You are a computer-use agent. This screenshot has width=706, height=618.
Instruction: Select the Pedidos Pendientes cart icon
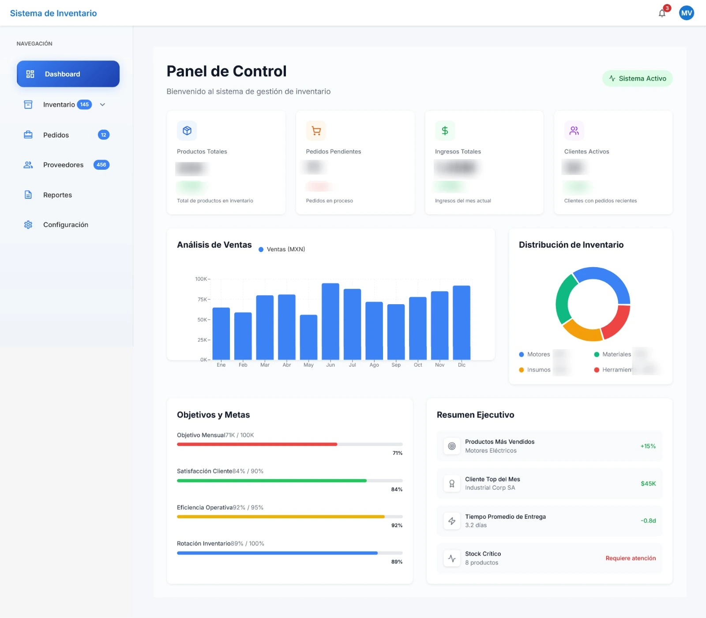coord(316,130)
